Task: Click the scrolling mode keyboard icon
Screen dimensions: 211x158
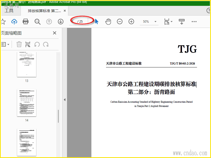Action: click(182, 22)
